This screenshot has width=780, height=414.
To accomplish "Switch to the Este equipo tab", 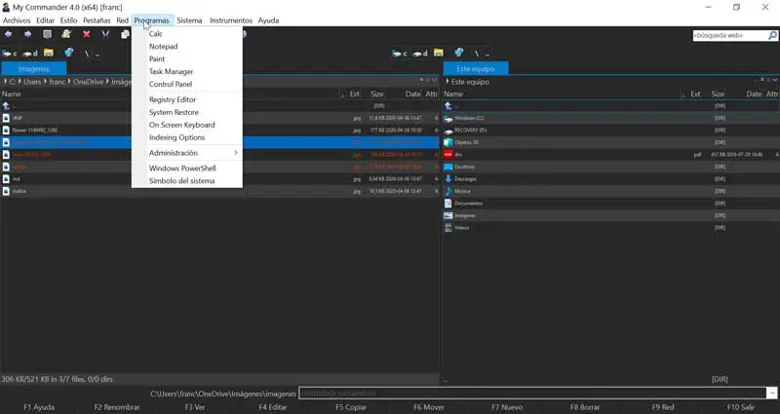I will pyautogui.click(x=476, y=68).
